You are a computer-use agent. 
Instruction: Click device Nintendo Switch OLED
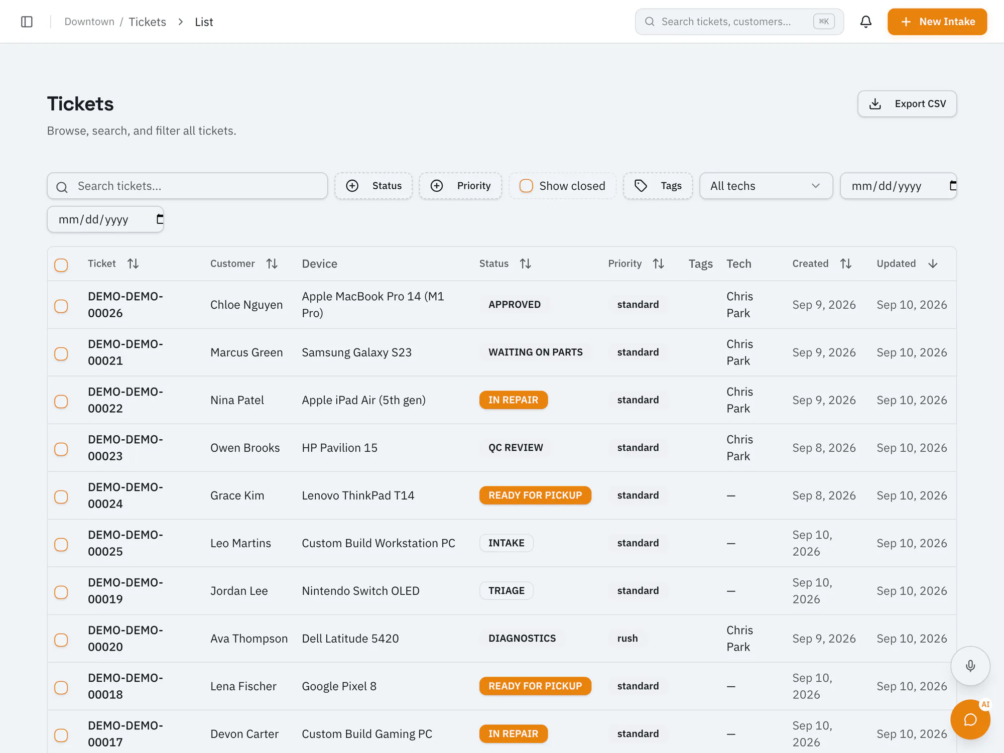[x=360, y=591]
